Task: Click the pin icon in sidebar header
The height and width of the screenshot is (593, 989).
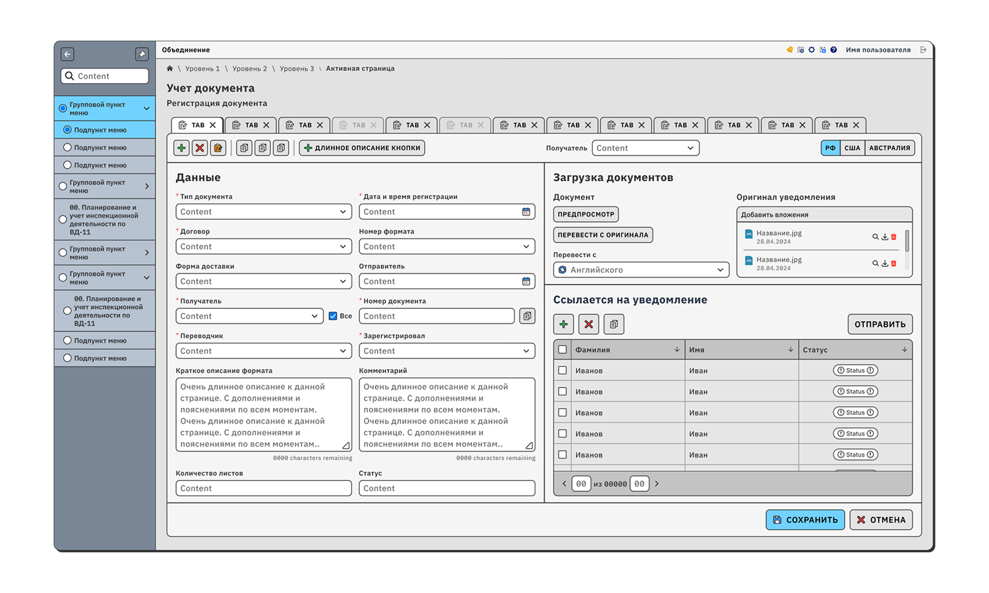Action: point(142,55)
